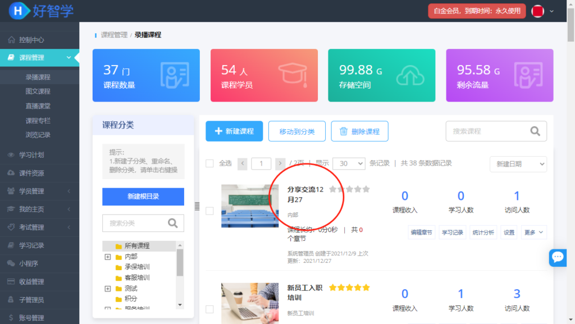
Task: Click the 剩余流量 card icon
Action: pos(528,75)
